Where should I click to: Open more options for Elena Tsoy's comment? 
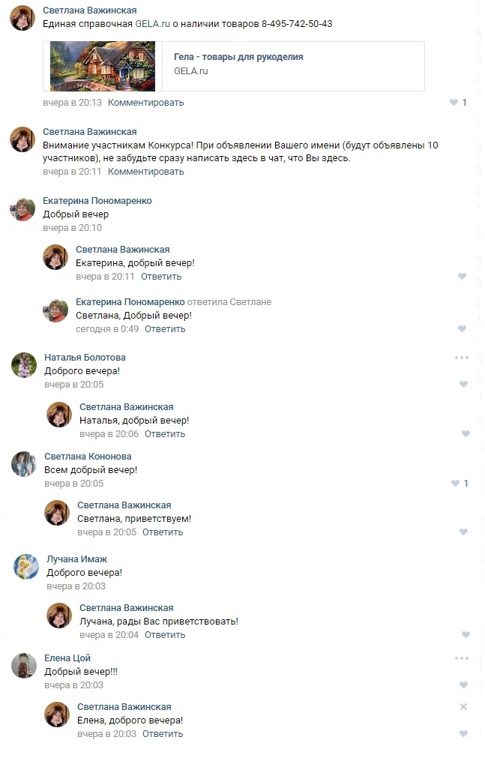(x=461, y=658)
